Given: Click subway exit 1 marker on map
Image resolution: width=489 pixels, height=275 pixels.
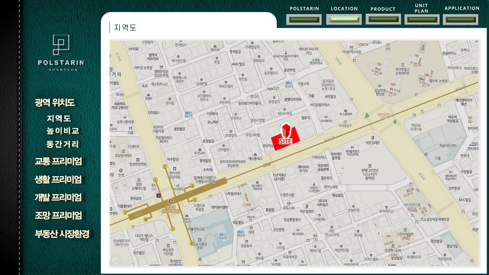Looking at the screenshot, I should tap(125, 212).
